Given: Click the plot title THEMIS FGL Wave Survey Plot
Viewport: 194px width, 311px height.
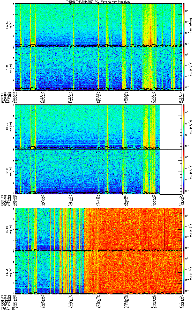Looking at the screenshot, I should (x=99, y=2).
